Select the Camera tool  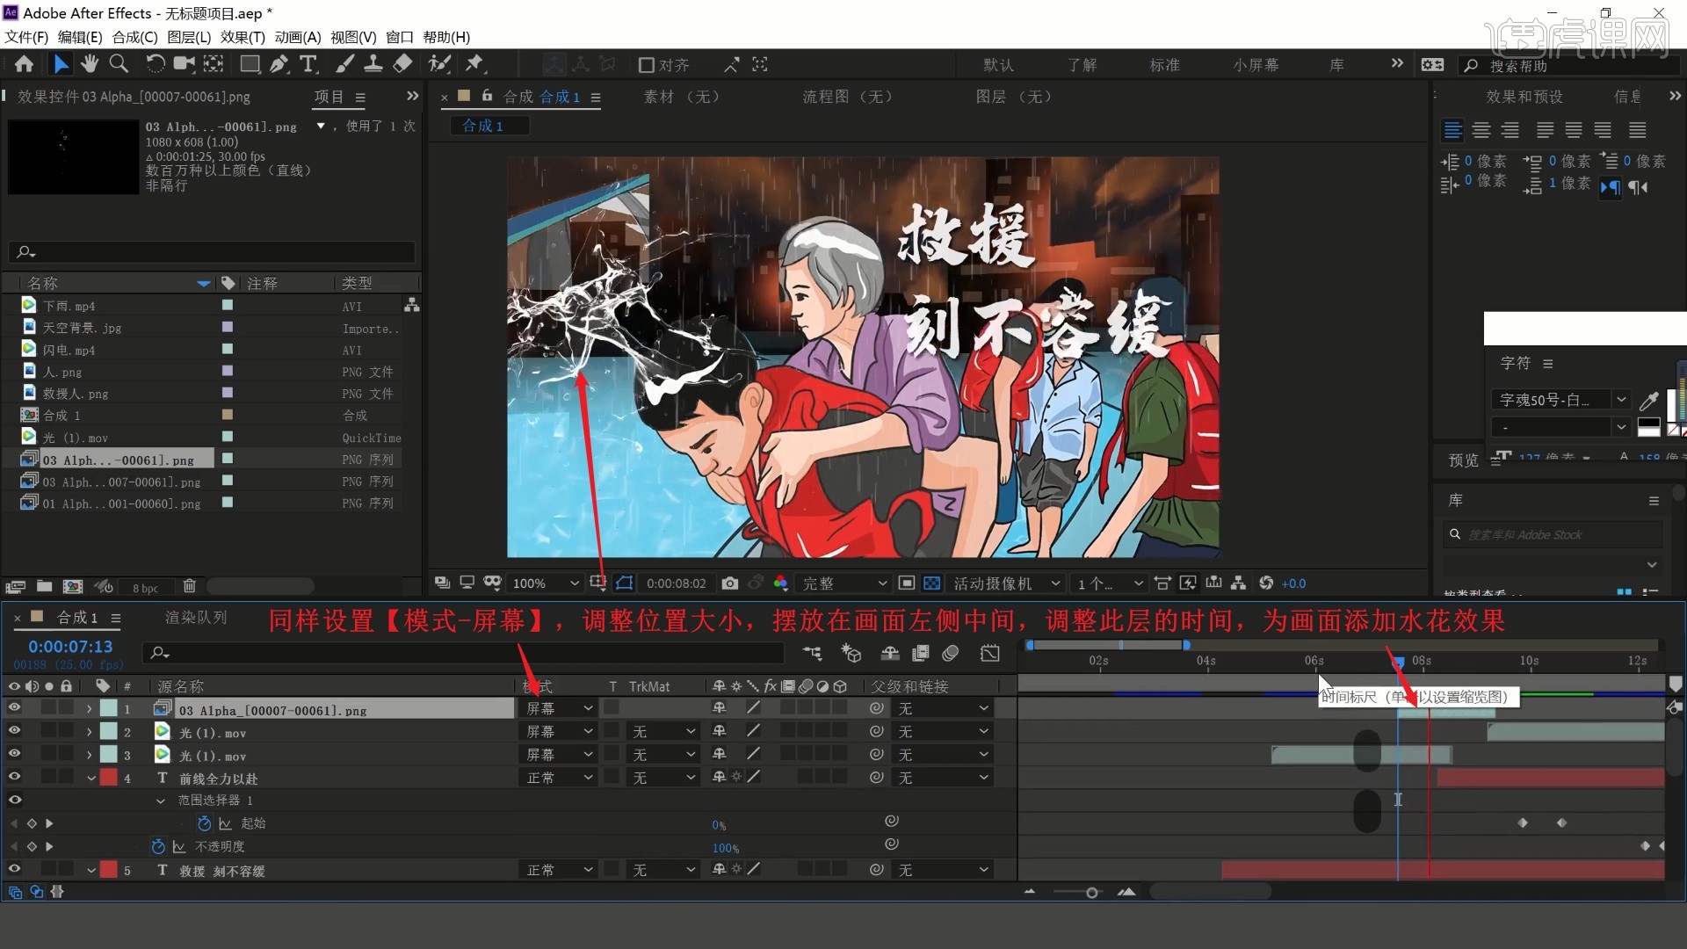[184, 64]
